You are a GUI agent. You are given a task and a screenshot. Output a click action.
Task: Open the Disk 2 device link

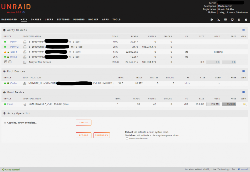click(x=13, y=57)
